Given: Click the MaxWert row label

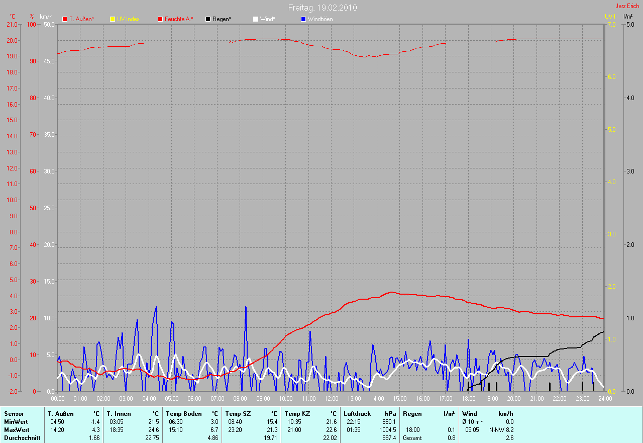Looking at the screenshot, I should point(17,430).
